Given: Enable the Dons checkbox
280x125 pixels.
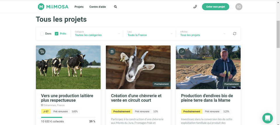Looking at the screenshot, I should click(42, 34).
